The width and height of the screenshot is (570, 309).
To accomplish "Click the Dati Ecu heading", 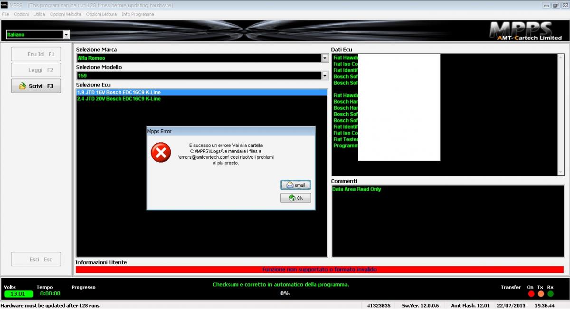I will (x=342, y=49).
